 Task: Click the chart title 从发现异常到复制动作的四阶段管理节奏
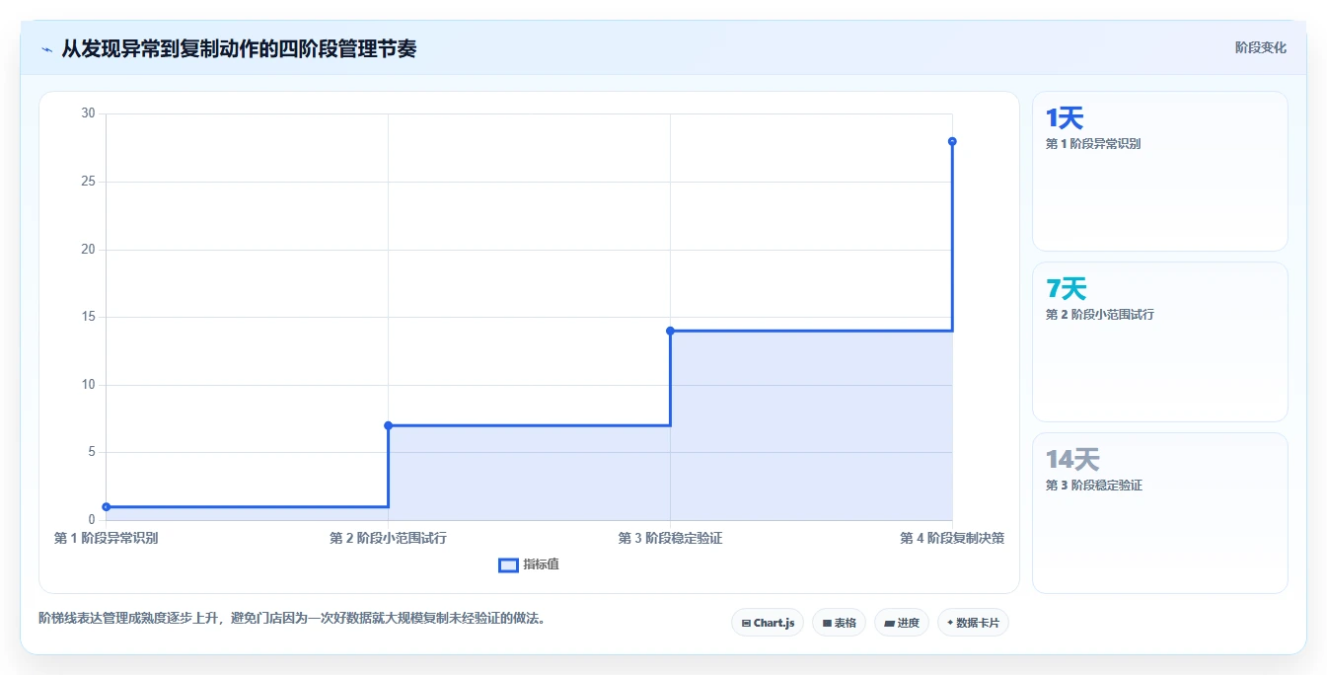239,48
